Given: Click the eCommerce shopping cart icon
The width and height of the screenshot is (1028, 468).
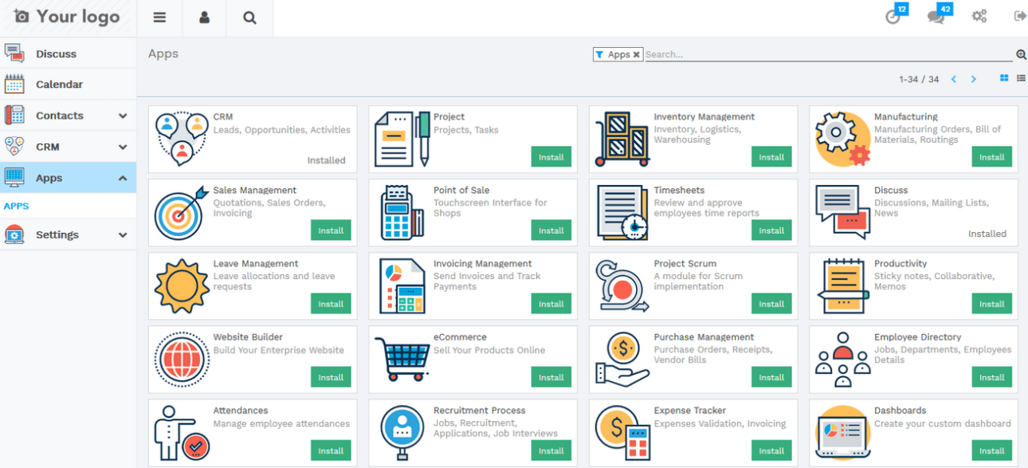Looking at the screenshot, I should (402, 359).
